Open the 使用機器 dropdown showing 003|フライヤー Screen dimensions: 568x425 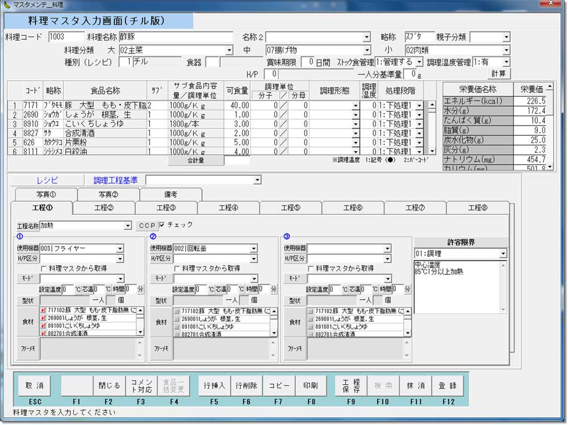tap(120, 248)
